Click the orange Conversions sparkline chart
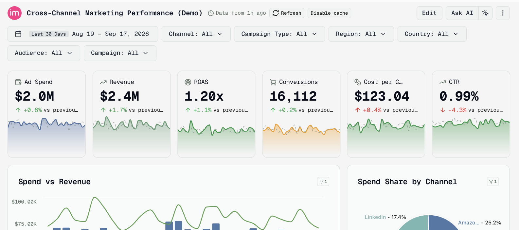Screen dimensions: 519x230 coord(301,139)
